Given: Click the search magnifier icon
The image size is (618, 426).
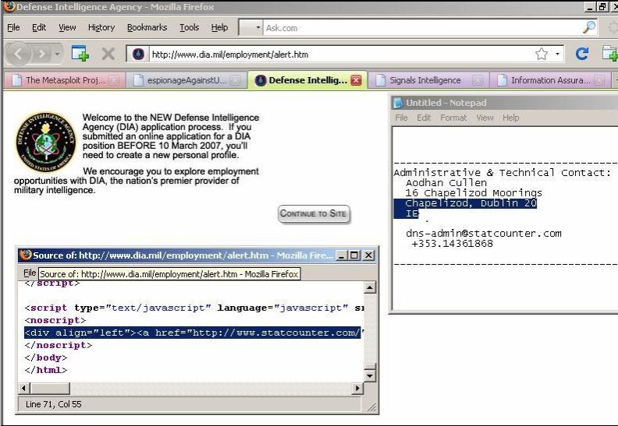Looking at the screenshot, I should (x=590, y=27).
